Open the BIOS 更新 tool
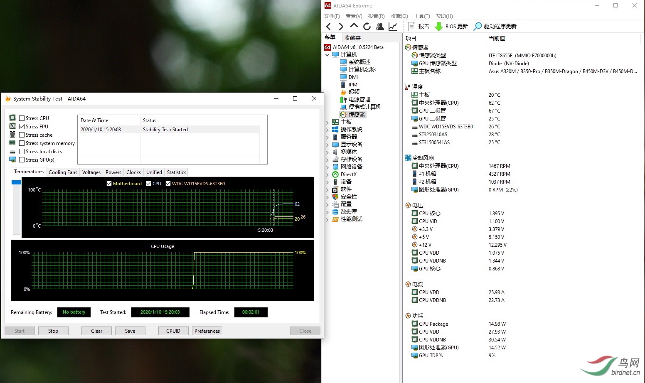This screenshot has width=645, height=383. point(451,26)
